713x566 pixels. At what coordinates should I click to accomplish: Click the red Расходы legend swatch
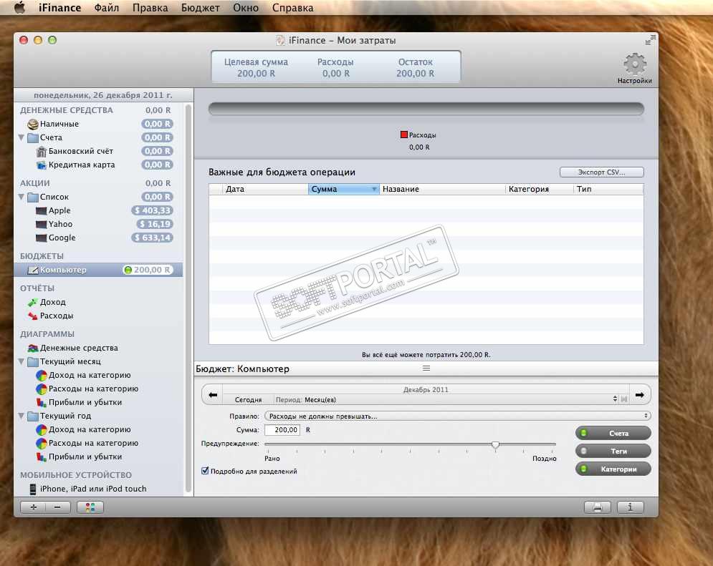[x=403, y=135]
